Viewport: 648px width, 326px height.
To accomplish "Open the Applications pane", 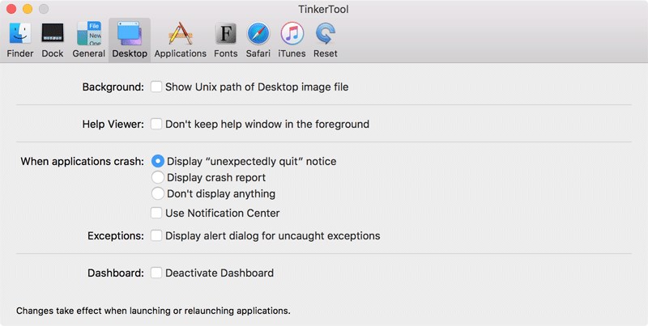I will 180,40.
